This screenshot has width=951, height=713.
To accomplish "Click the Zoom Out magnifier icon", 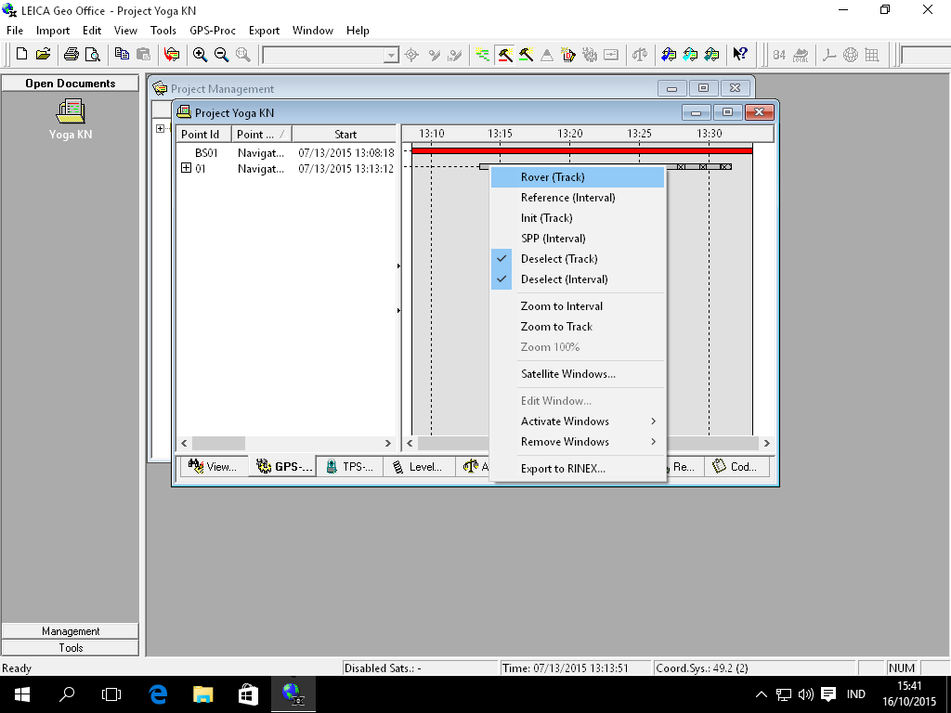I will coord(221,55).
